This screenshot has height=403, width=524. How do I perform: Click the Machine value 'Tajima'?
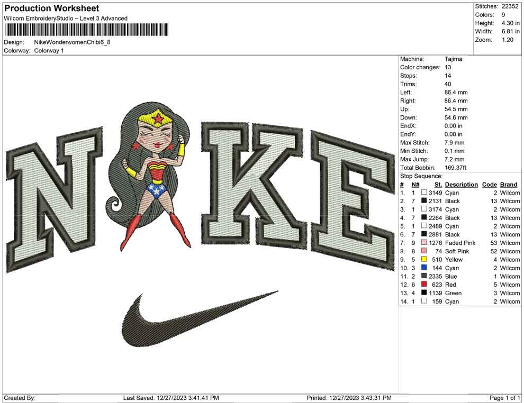click(453, 59)
